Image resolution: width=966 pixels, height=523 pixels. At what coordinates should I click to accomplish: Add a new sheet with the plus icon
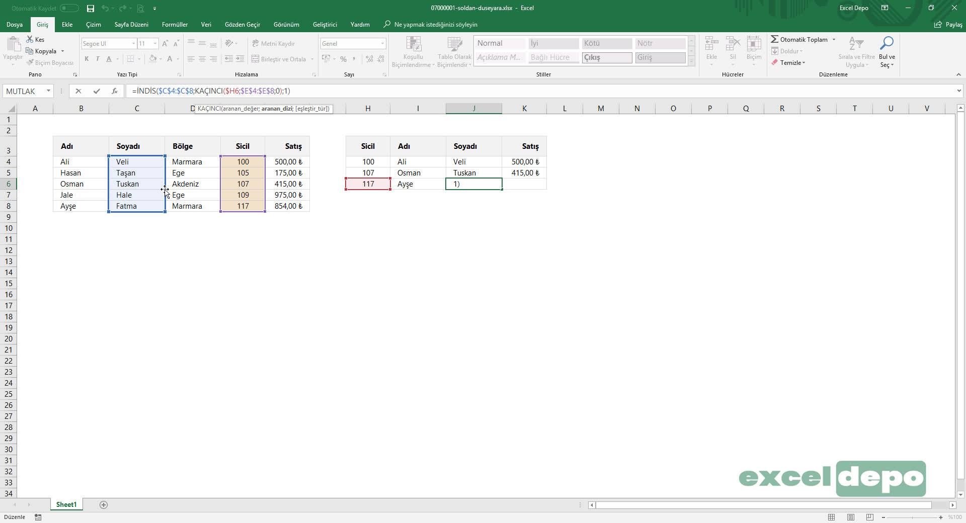click(104, 505)
